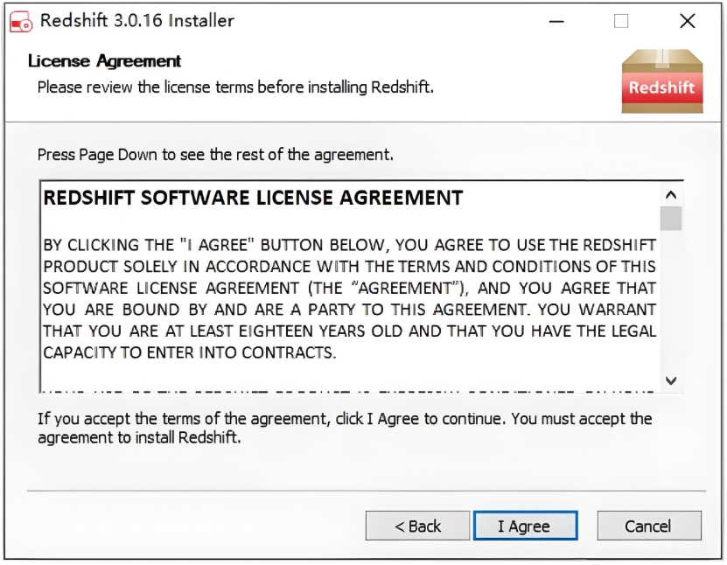Image resolution: width=727 pixels, height=565 pixels.
Task: Click the REDSHIFT SOFTWARE LICENSE AGREEMENT heading
Action: pyautogui.click(x=253, y=198)
